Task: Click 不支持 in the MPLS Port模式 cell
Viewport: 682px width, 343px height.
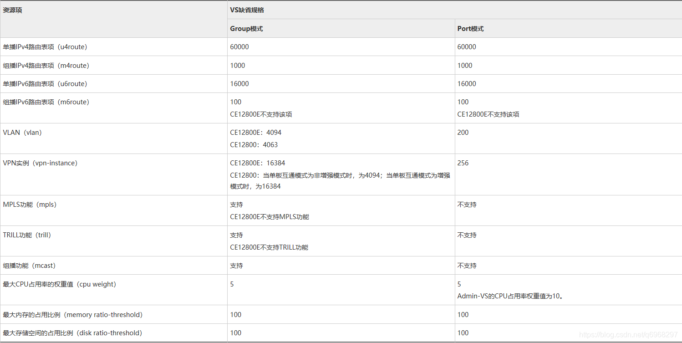Action: (x=467, y=205)
